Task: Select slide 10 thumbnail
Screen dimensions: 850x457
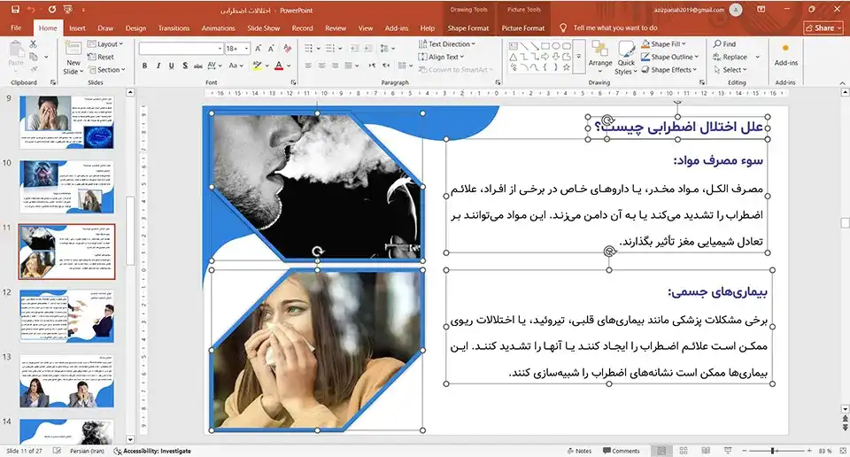Action: 66,187
